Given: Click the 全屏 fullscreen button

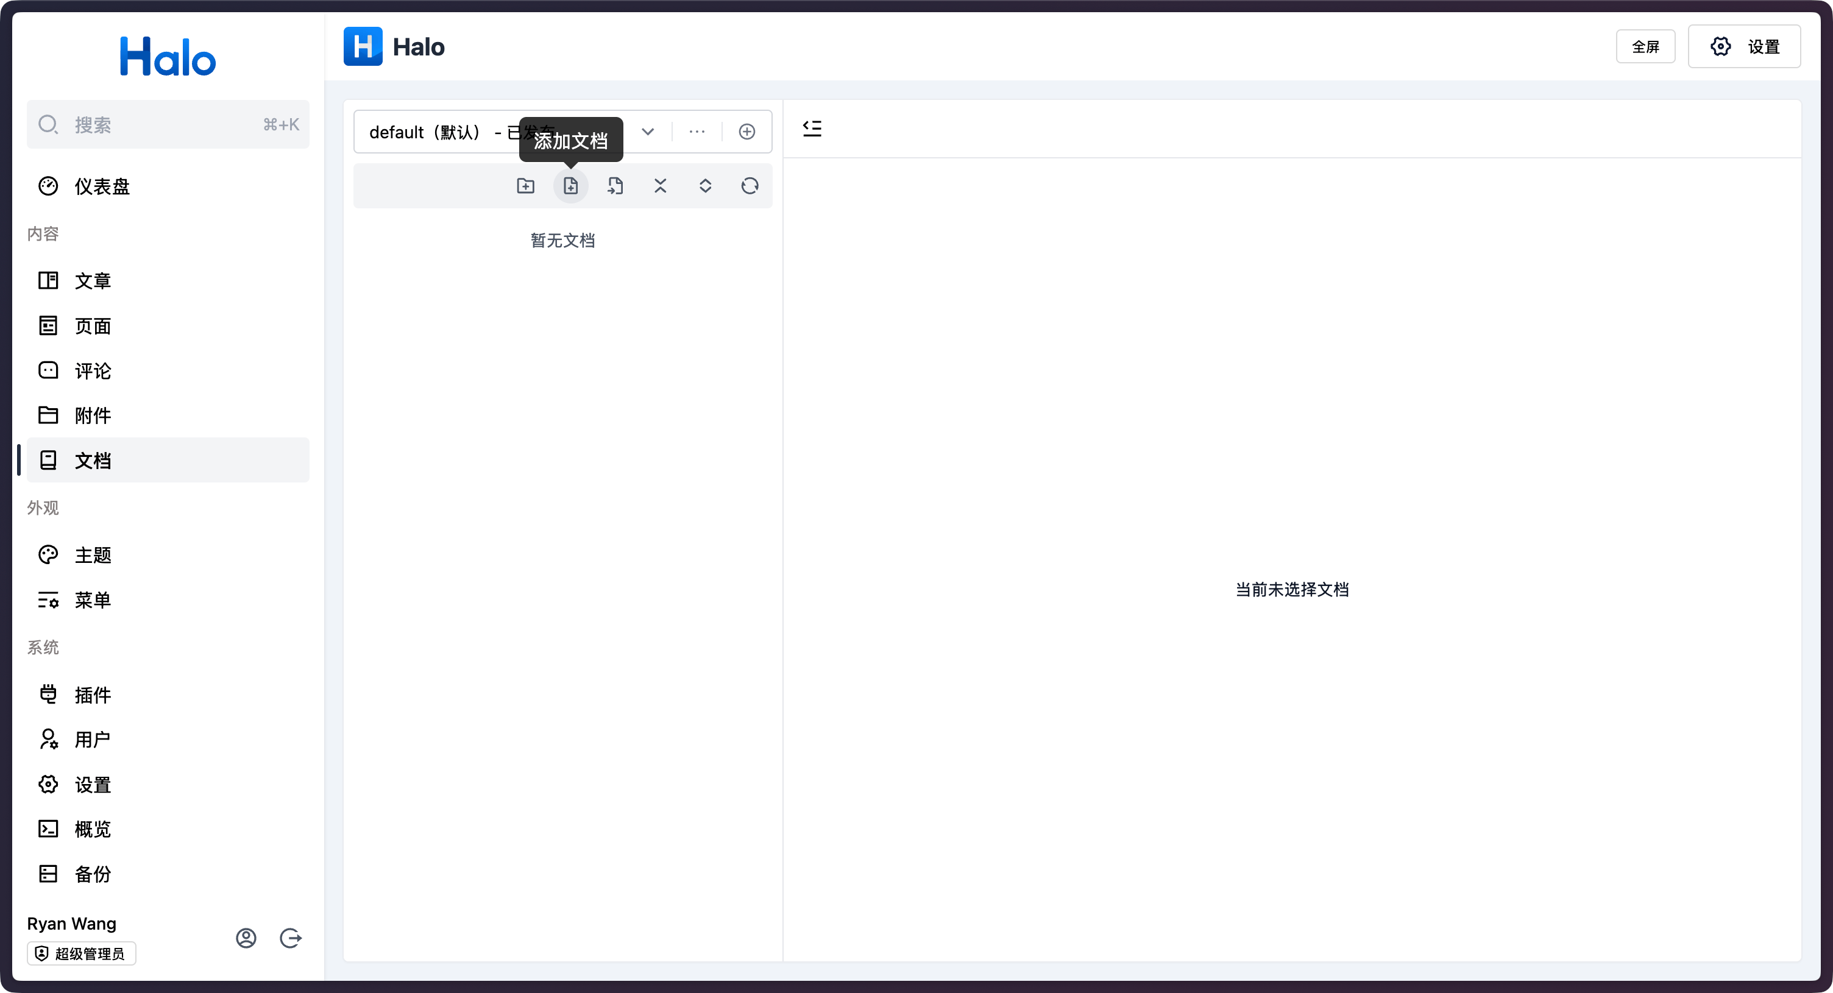Looking at the screenshot, I should click(1645, 47).
